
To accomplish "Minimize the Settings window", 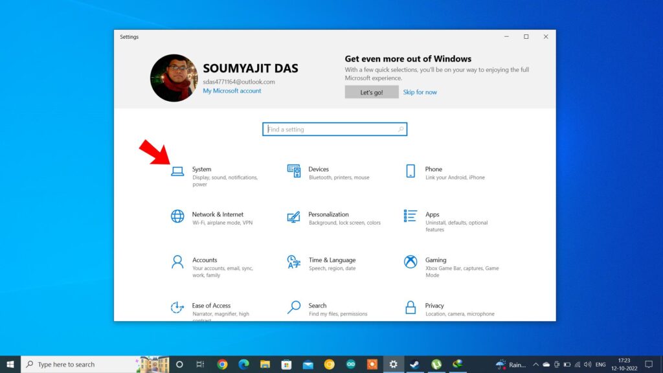I will click(506, 37).
